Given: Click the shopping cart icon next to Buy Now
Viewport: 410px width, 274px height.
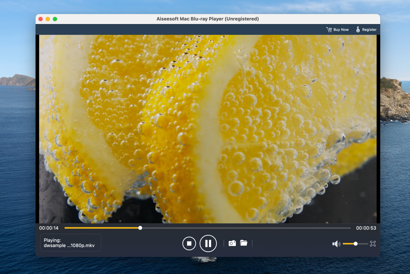Looking at the screenshot, I should (329, 29).
